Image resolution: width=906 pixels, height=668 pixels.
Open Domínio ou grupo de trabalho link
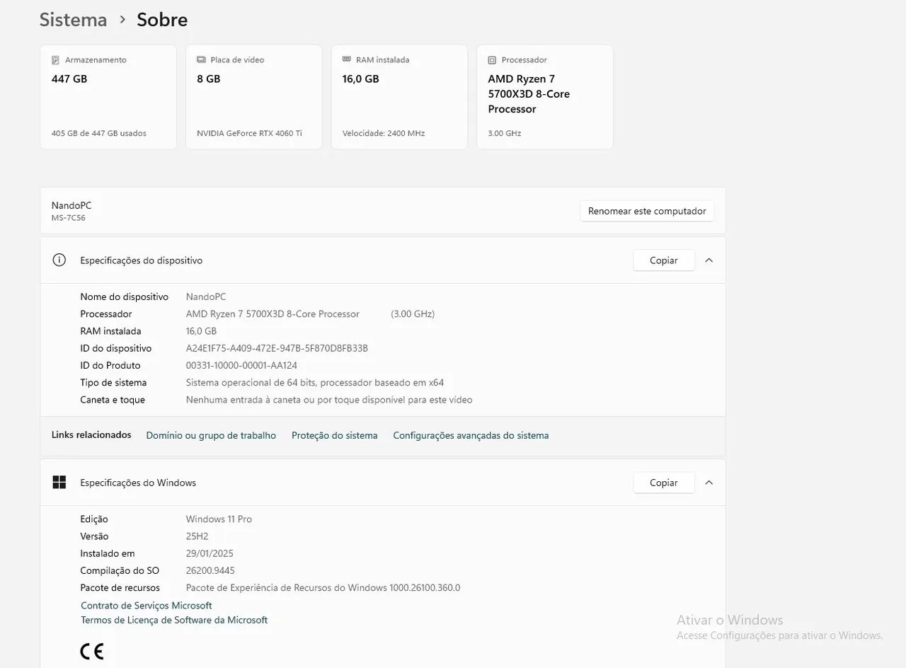coord(211,435)
